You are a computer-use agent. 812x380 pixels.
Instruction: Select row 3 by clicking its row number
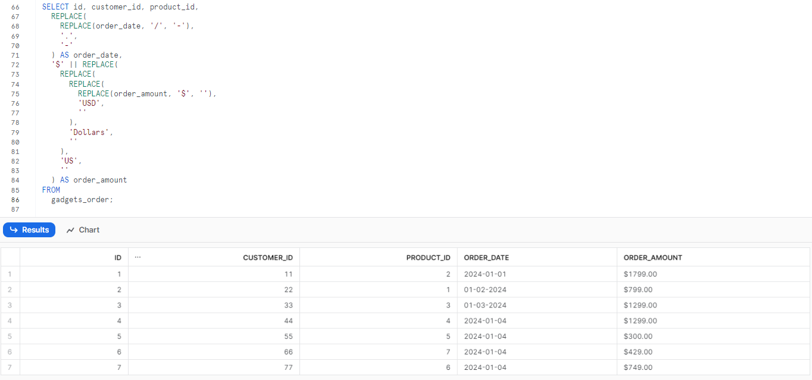(10, 305)
